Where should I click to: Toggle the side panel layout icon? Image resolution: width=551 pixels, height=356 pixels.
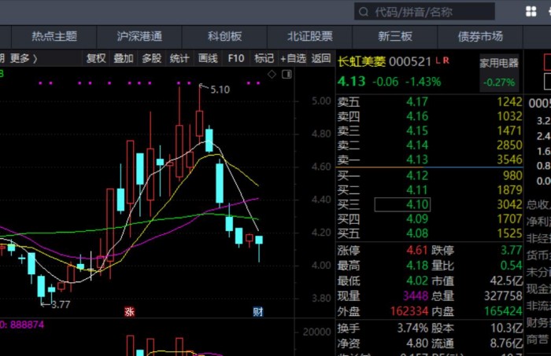pyautogui.click(x=287, y=74)
